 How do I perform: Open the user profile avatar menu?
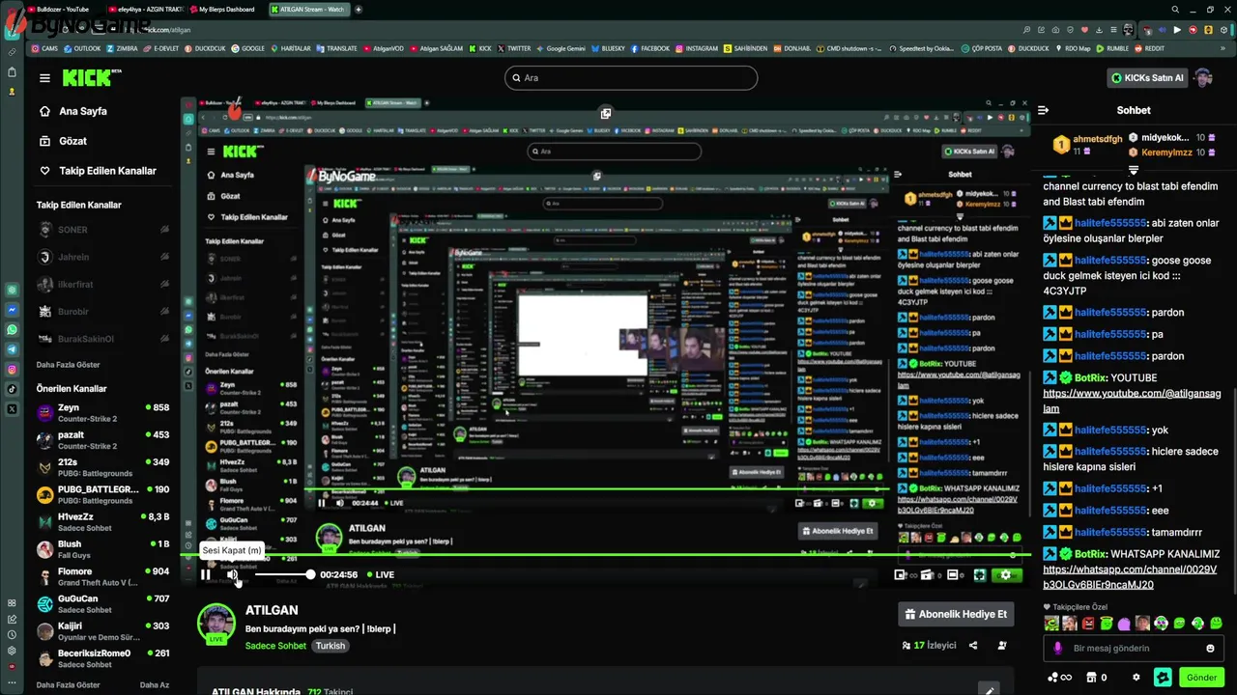pos(1204,78)
